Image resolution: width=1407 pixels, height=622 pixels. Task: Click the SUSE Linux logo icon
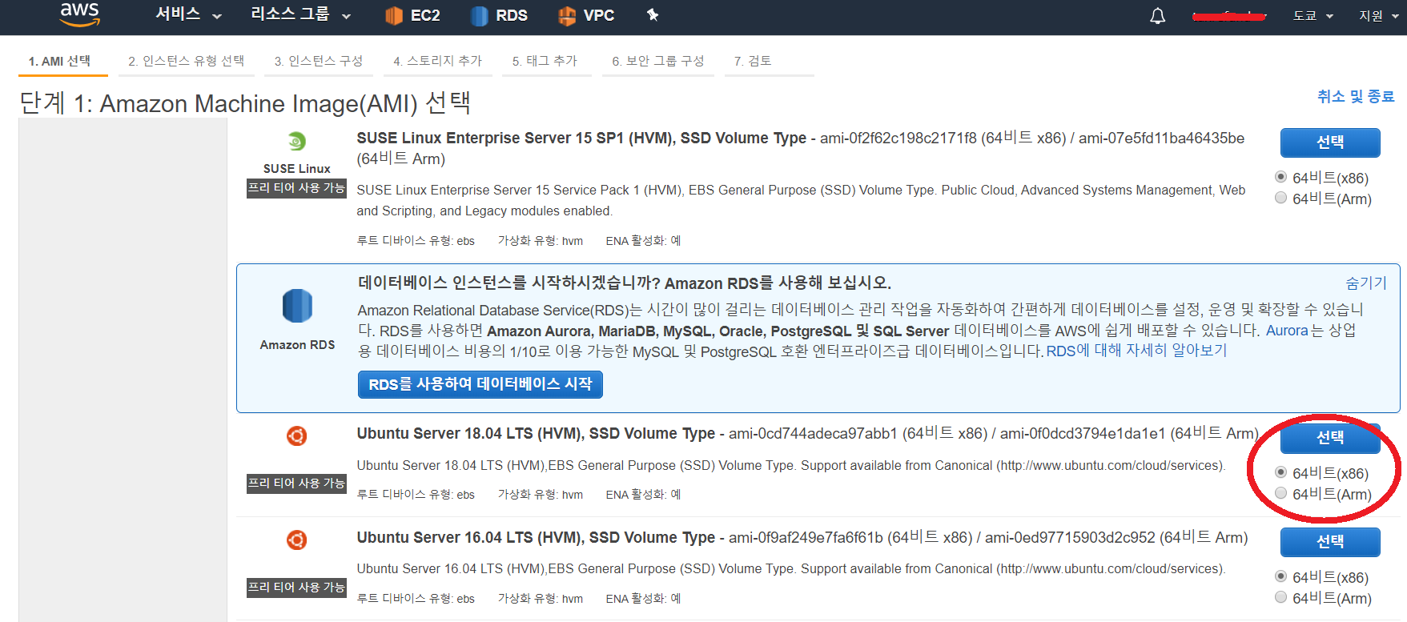pyautogui.click(x=296, y=142)
